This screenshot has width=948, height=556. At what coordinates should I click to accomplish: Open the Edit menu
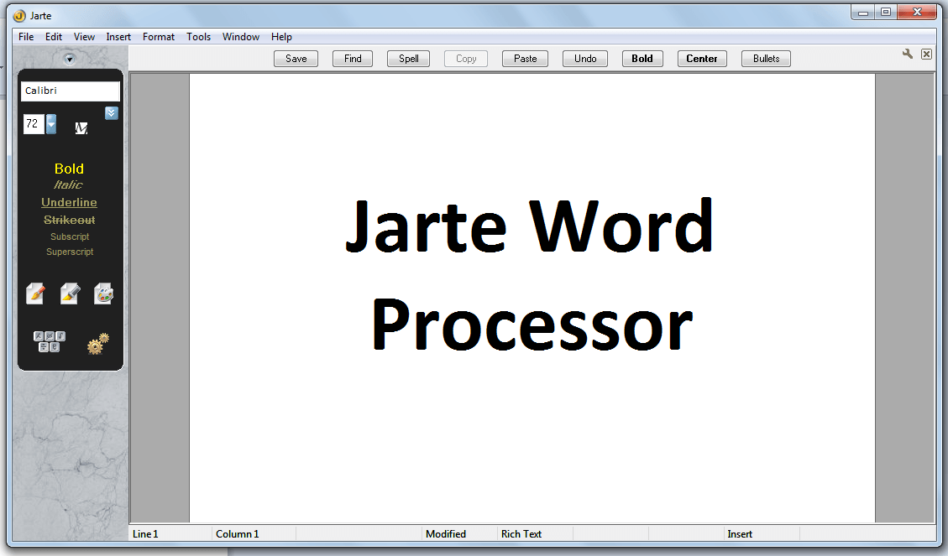point(54,37)
